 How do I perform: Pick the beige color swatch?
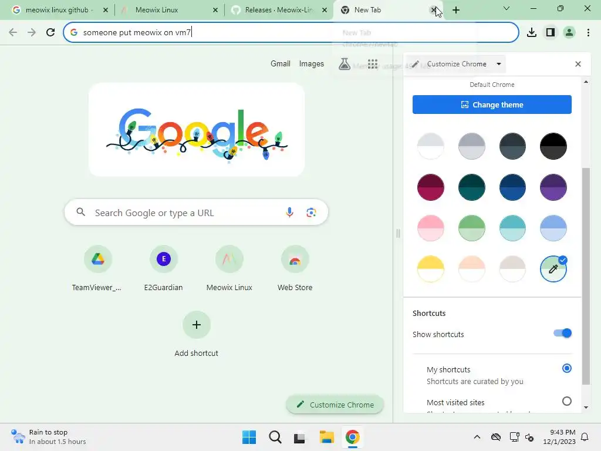(x=512, y=269)
